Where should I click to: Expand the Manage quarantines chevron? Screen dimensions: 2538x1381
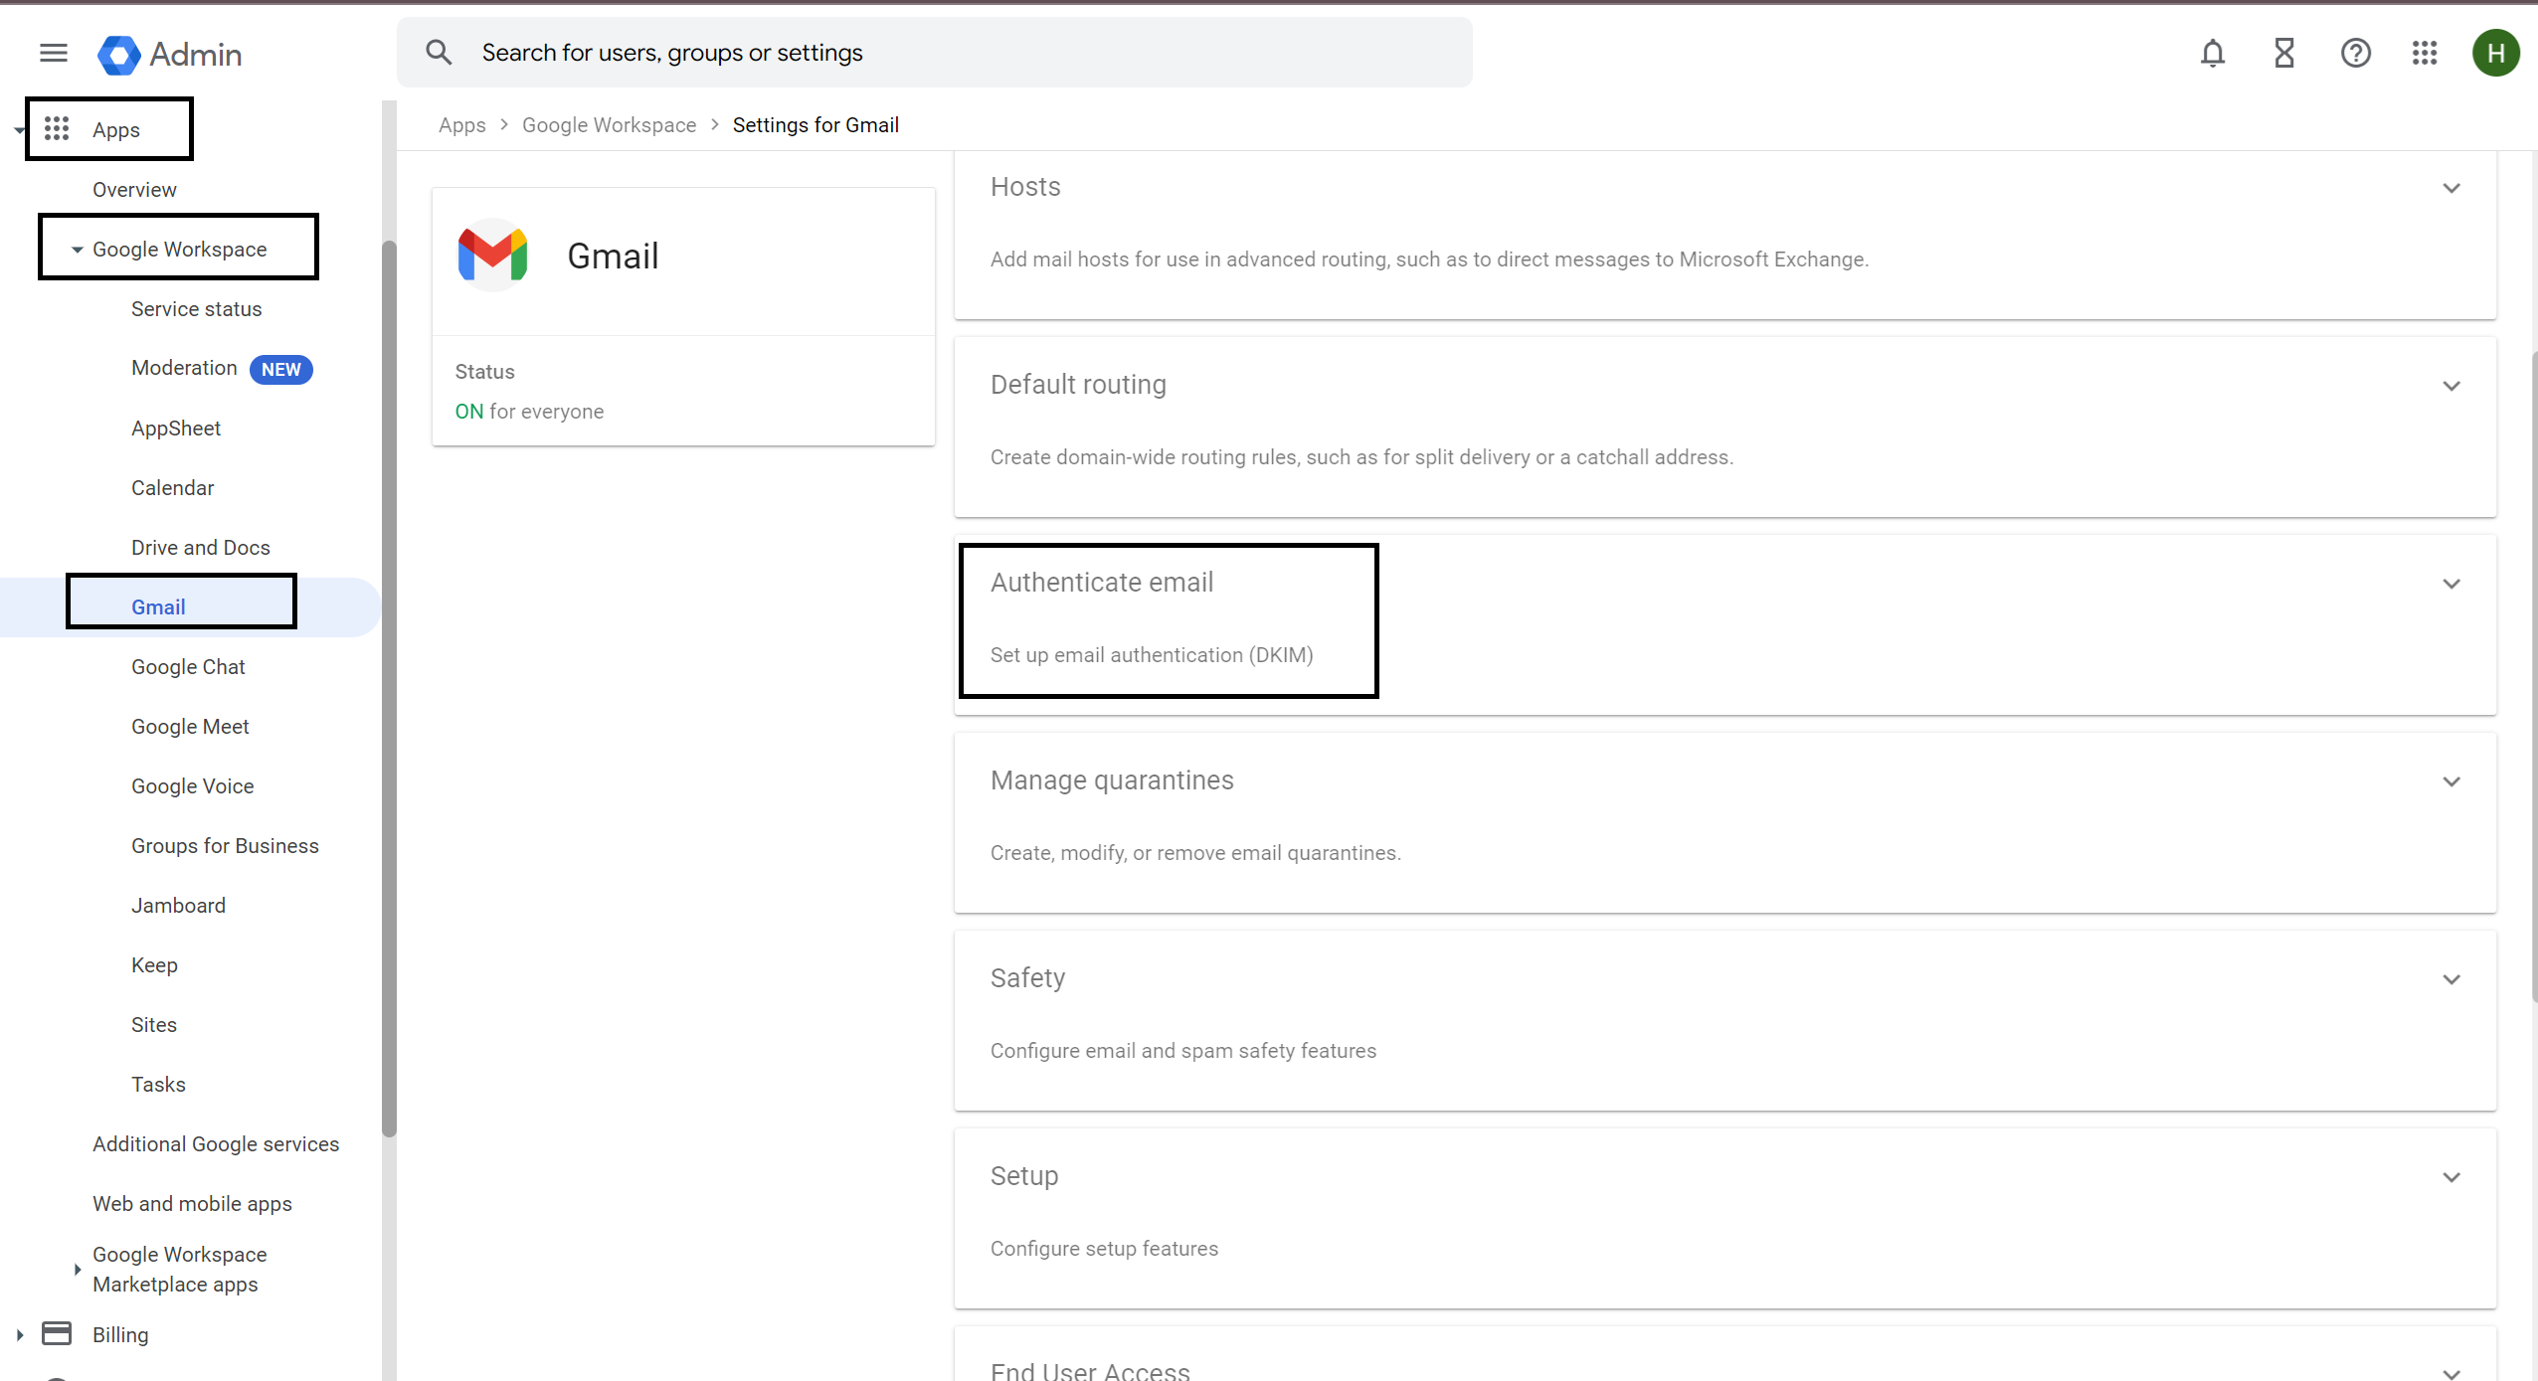click(2451, 781)
